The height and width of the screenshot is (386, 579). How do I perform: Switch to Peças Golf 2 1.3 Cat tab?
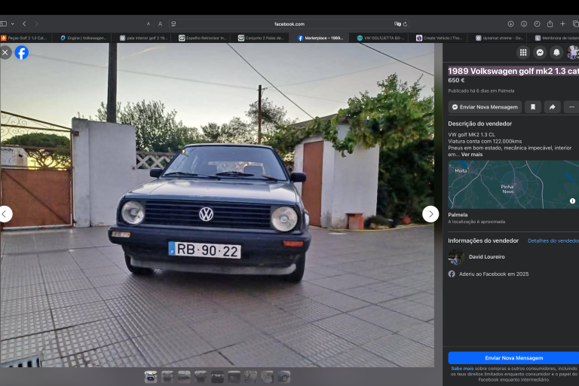click(x=25, y=38)
